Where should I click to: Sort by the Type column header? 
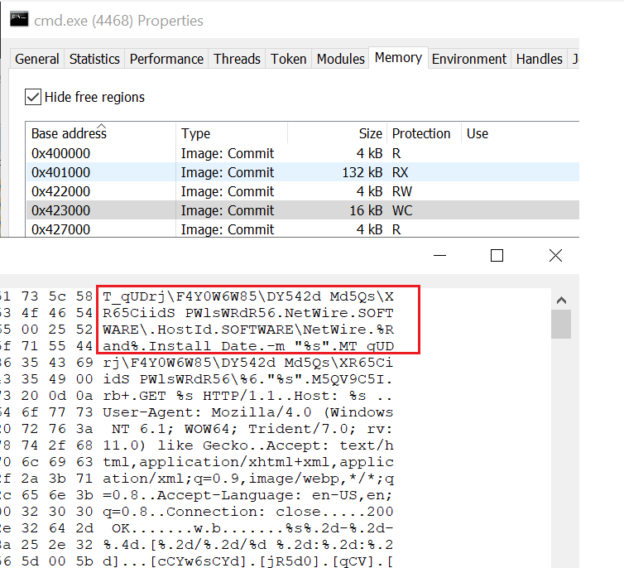click(232, 133)
